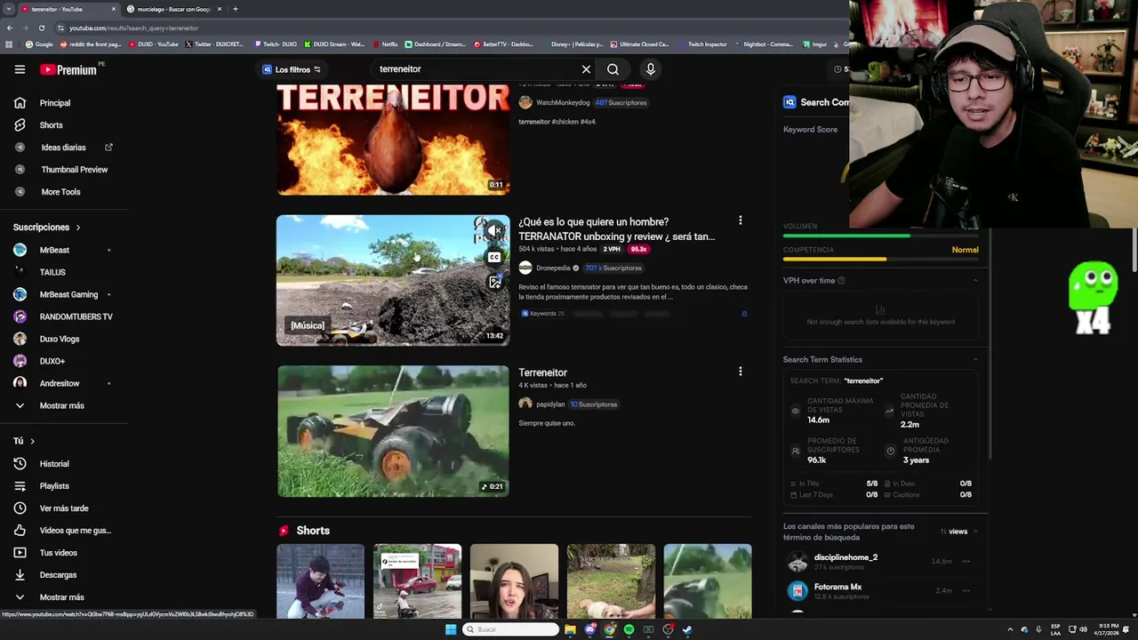This screenshot has width=1138, height=640.
Task: Open a new browser tab
Action: tap(235, 9)
